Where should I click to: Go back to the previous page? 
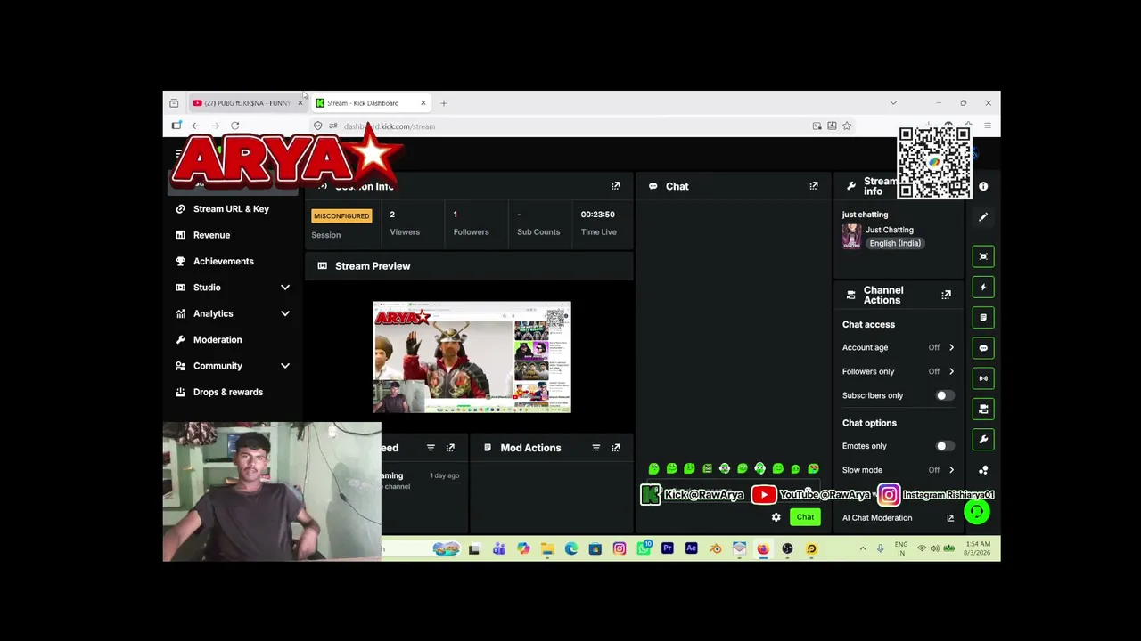[196, 126]
